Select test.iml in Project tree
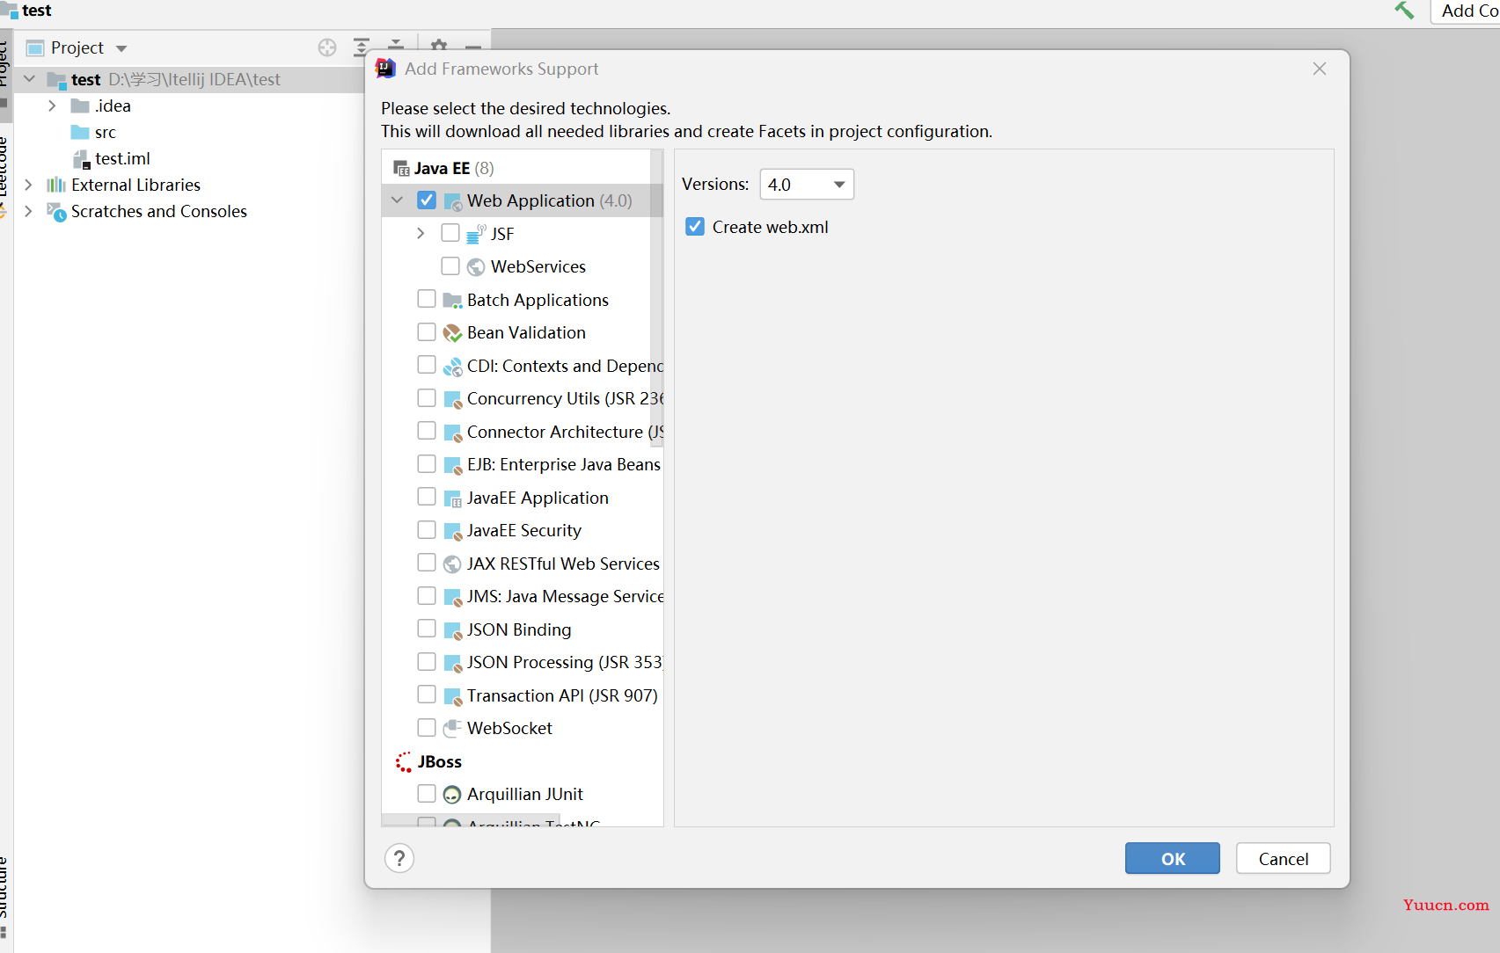1500x953 pixels. click(122, 158)
